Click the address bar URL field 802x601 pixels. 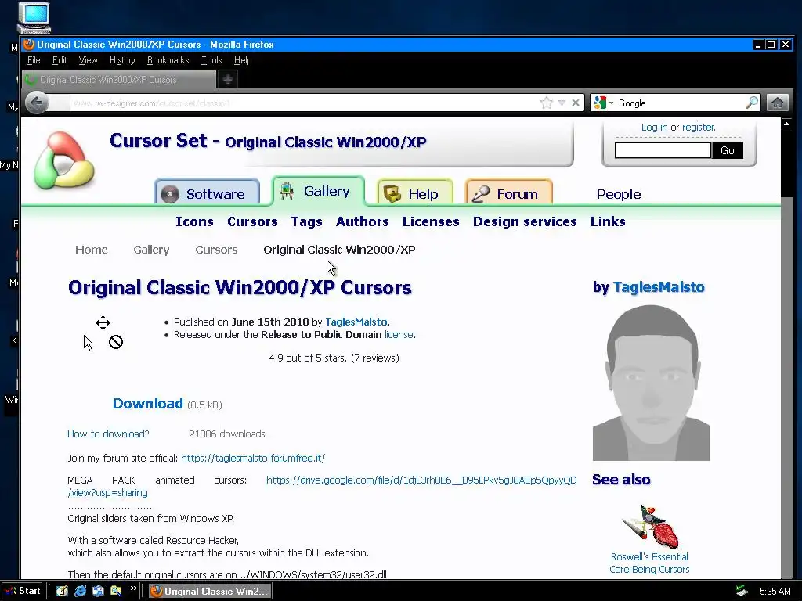[304, 103]
